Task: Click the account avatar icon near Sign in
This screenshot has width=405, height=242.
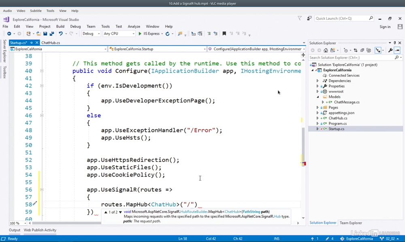Action: click(x=400, y=27)
